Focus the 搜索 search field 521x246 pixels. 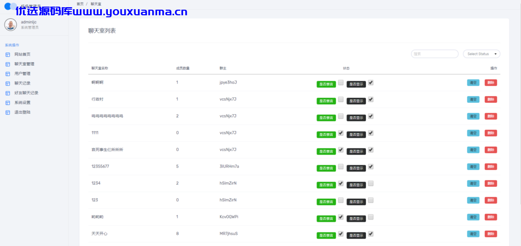click(x=435, y=54)
